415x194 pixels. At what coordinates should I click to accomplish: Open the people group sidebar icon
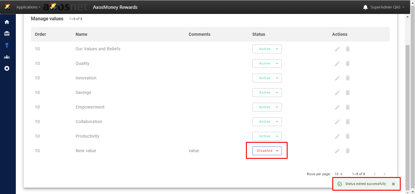(7, 57)
